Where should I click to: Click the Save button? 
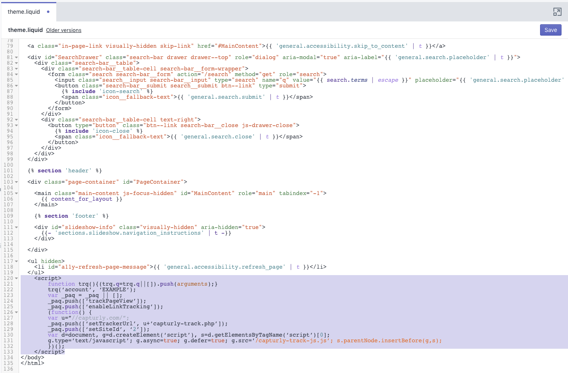point(551,30)
